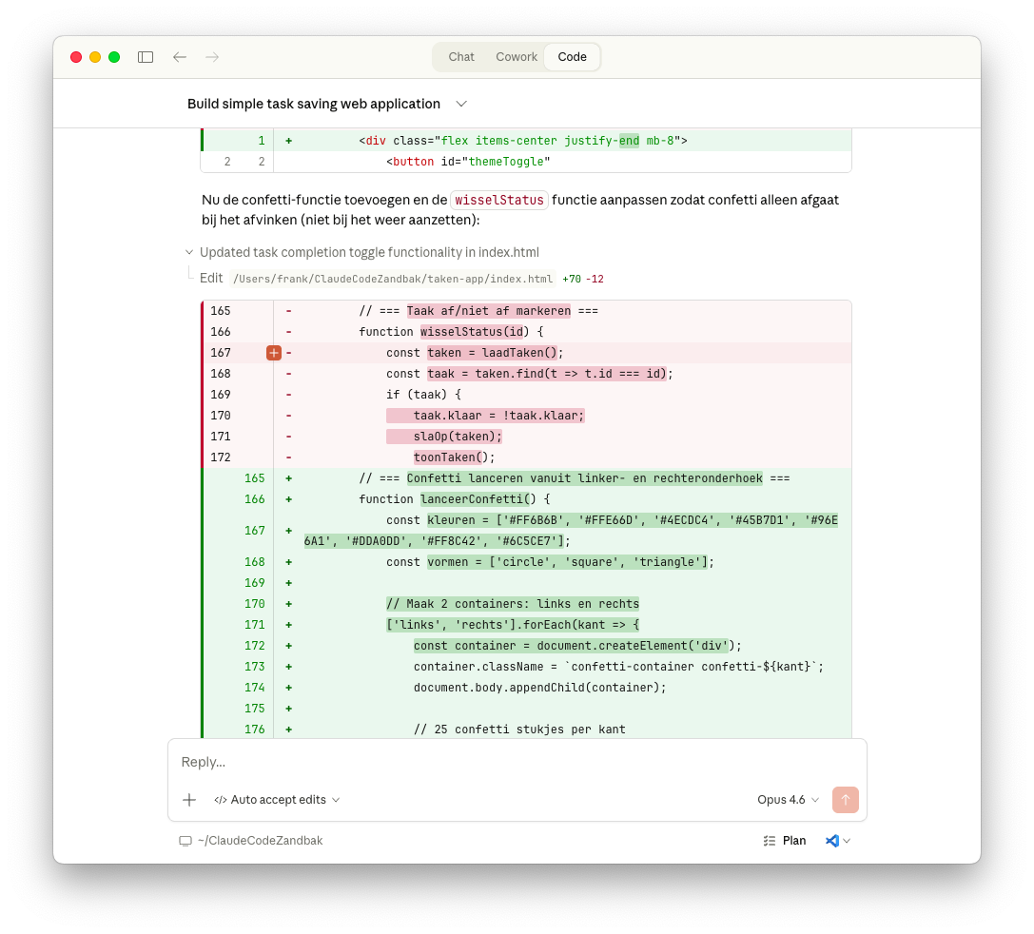Click the forward navigation arrow
Screen dimensions: 1034x934
tap(212, 56)
